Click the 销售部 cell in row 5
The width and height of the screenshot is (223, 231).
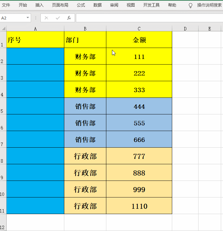[x=85, y=106]
